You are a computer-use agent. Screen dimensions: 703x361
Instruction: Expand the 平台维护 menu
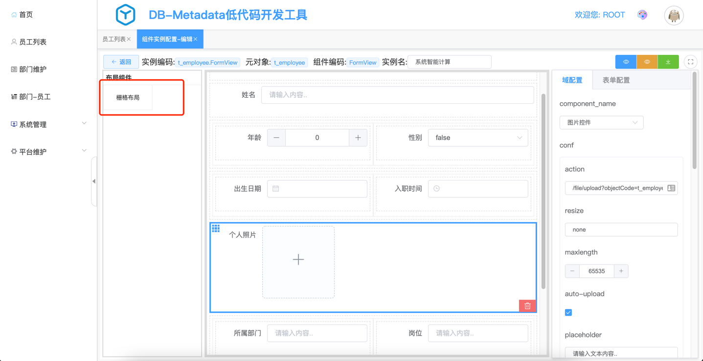[x=48, y=152]
